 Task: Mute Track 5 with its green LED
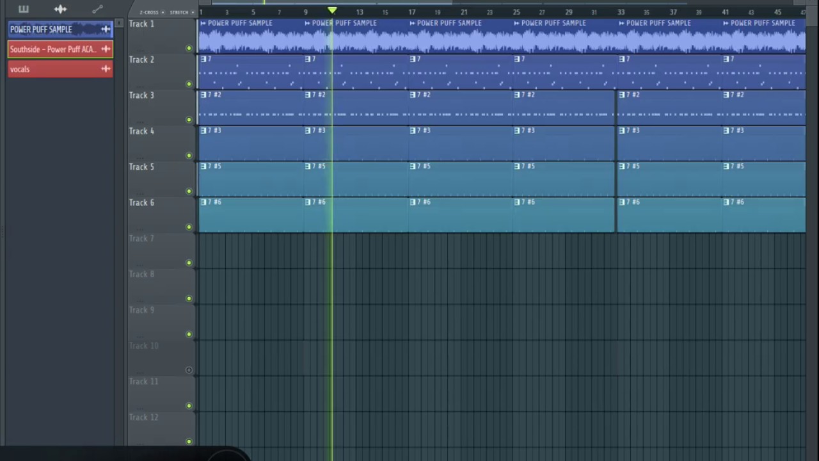tap(189, 191)
